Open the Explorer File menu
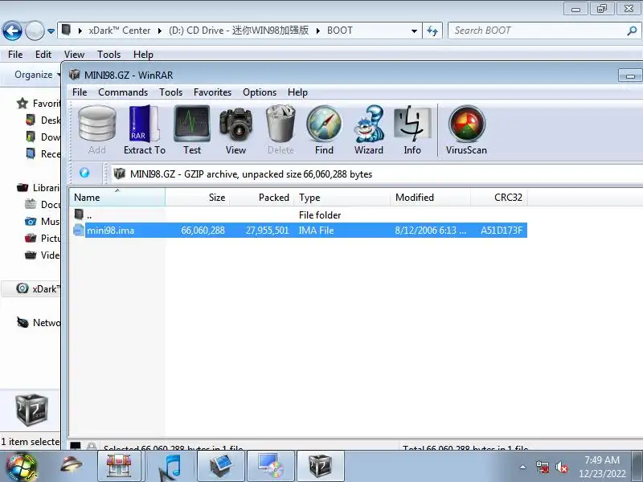Viewport: 643px width, 482px height. 15,55
